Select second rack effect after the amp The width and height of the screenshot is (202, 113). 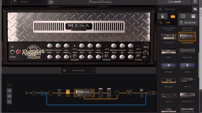pos(109,93)
